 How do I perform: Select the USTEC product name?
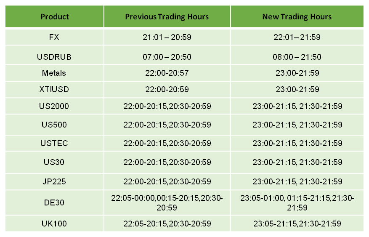(x=54, y=143)
